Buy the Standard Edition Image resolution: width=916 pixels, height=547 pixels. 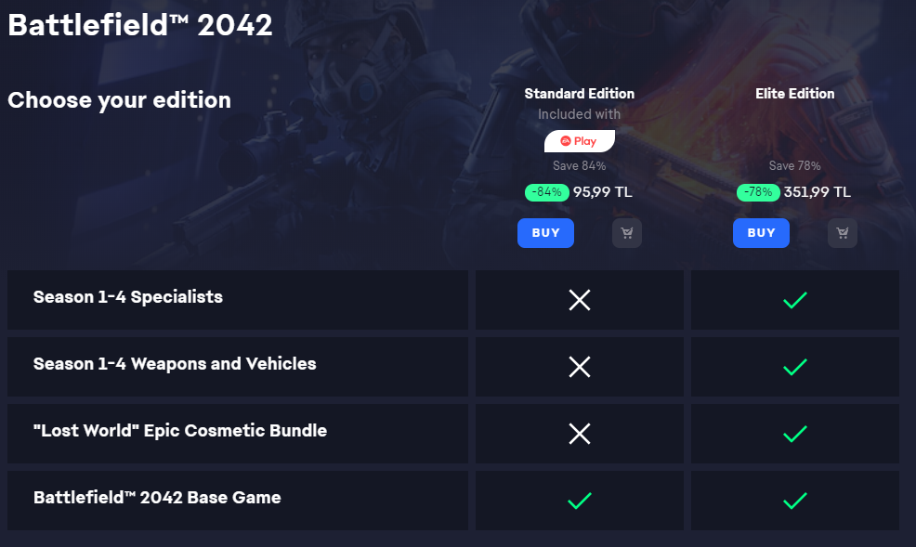point(545,233)
